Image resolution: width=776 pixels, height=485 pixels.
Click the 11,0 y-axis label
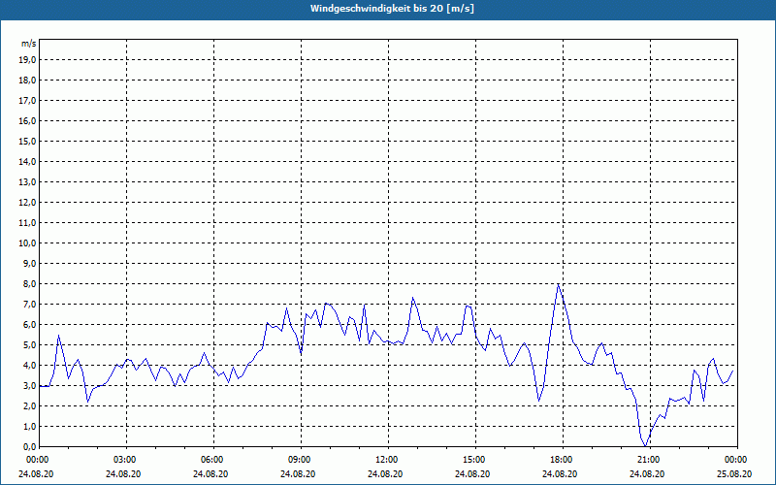[x=28, y=223]
